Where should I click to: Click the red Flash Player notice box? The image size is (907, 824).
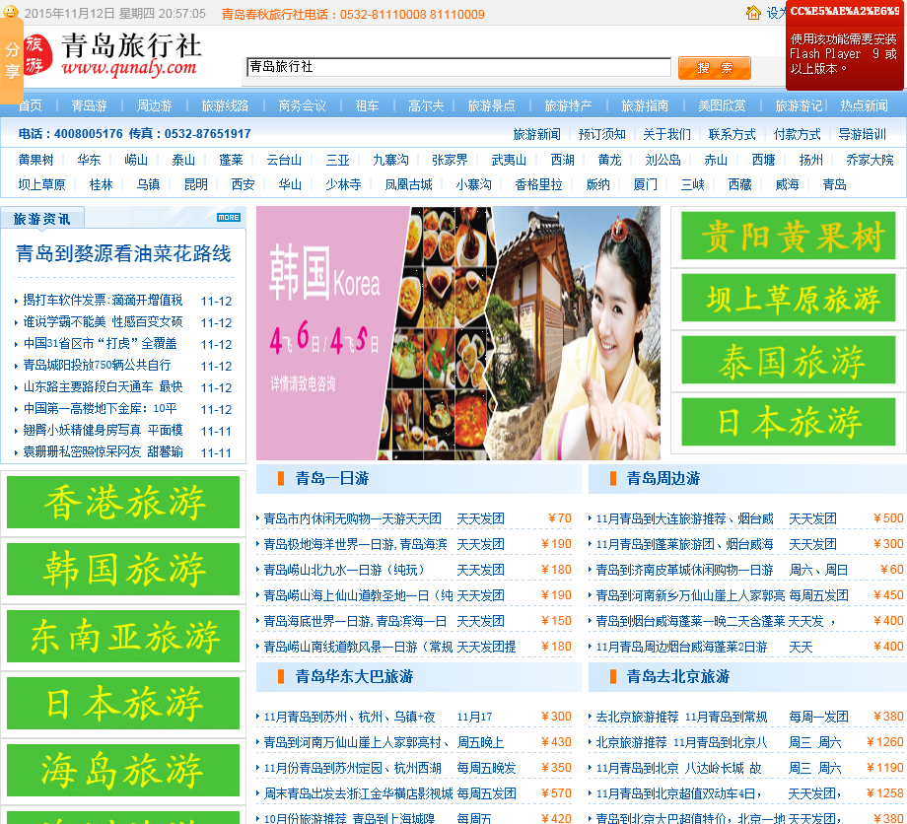coord(846,46)
